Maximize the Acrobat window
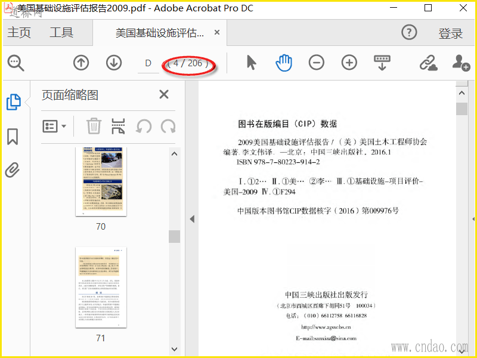The image size is (477, 358). (428, 8)
